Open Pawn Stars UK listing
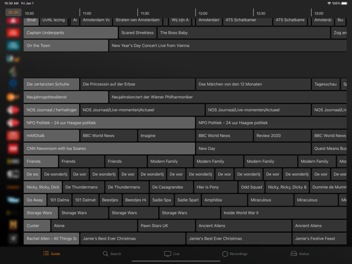Image resolution: width=352 pixels, height=264 pixels. (166, 226)
